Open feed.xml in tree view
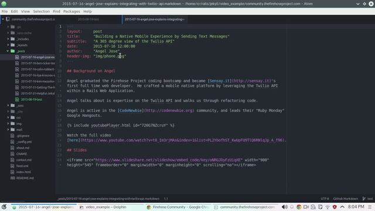 click(x=22, y=166)
